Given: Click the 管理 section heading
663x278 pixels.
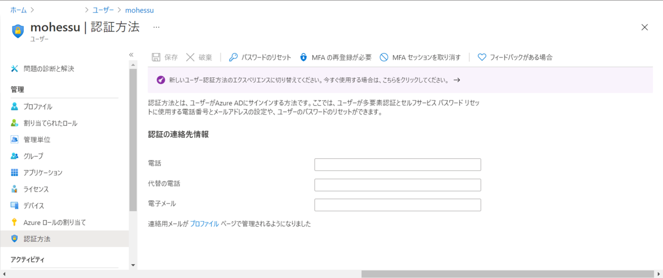Looking at the screenshot, I should pyautogui.click(x=17, y=89).
